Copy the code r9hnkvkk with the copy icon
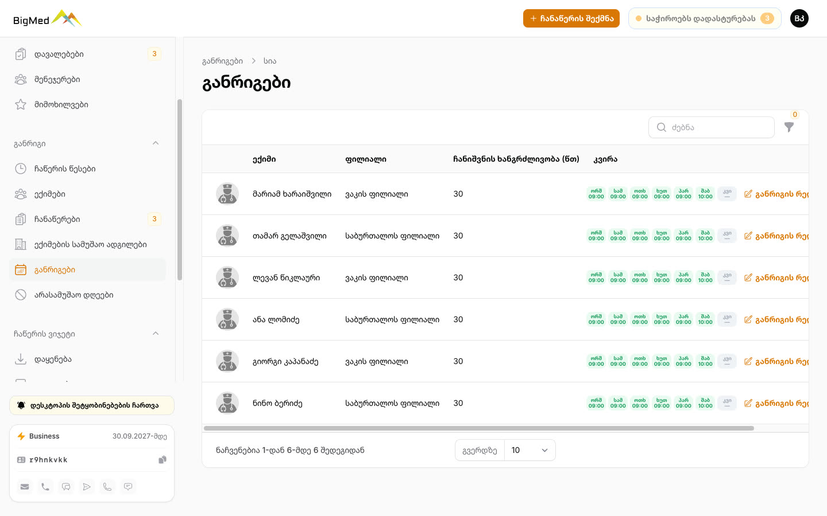Image resolution: width=827 pixels, height=516 pixels. coord(163,460)
